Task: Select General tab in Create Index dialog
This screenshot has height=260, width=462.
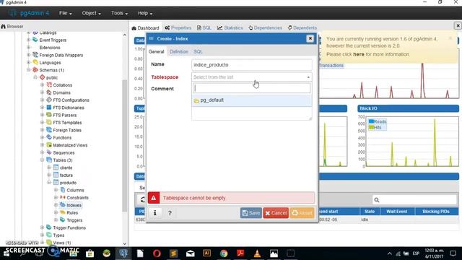Action: coord(156,51)
